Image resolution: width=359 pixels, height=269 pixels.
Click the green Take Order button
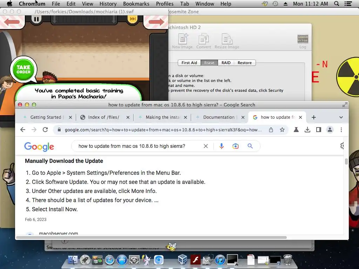pos(23,69)
